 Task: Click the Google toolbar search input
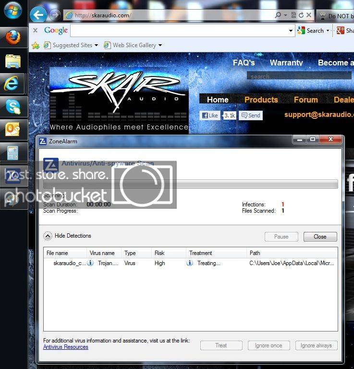180,31
